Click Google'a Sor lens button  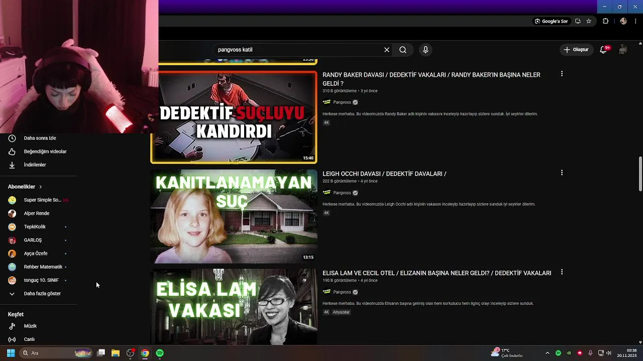551,21
